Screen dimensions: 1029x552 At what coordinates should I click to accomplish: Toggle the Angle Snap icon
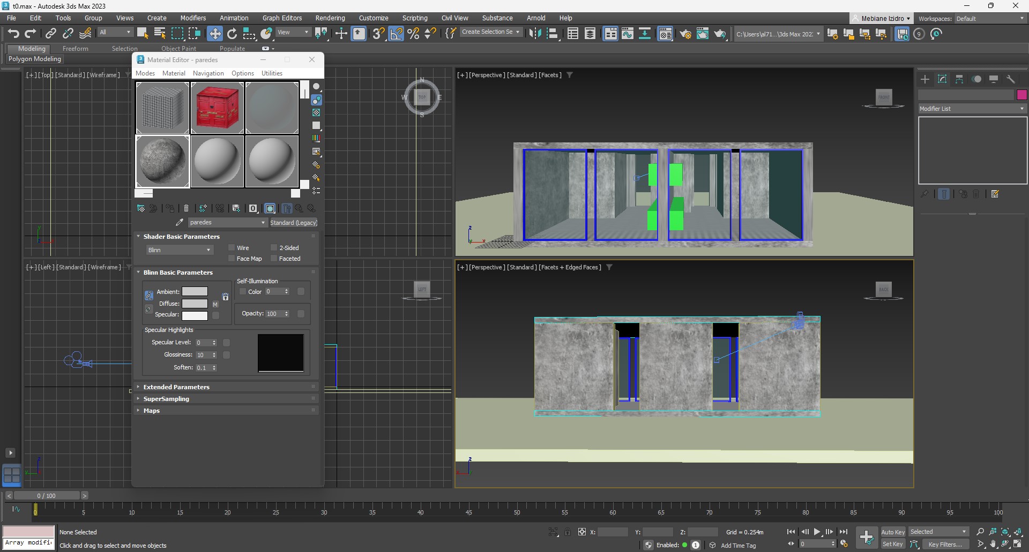pos(396,34)
